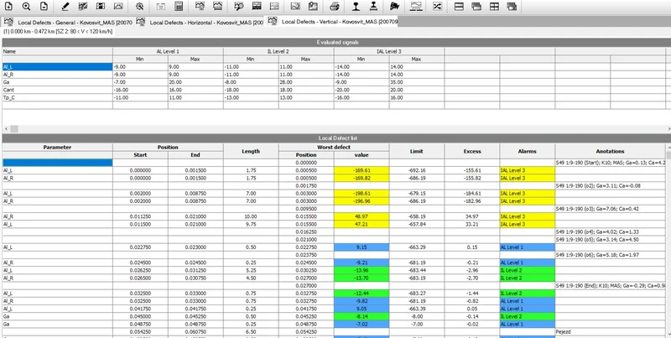The width and height of the screenshot is (671, 338).
Task: Click the green value cell -13.96
Action: pos(362,270)
